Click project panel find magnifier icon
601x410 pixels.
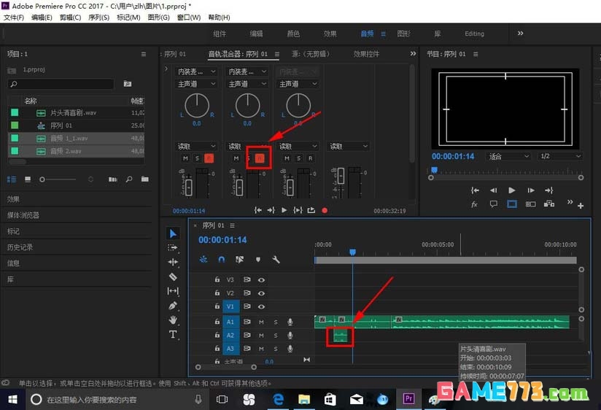coord(129,179)
